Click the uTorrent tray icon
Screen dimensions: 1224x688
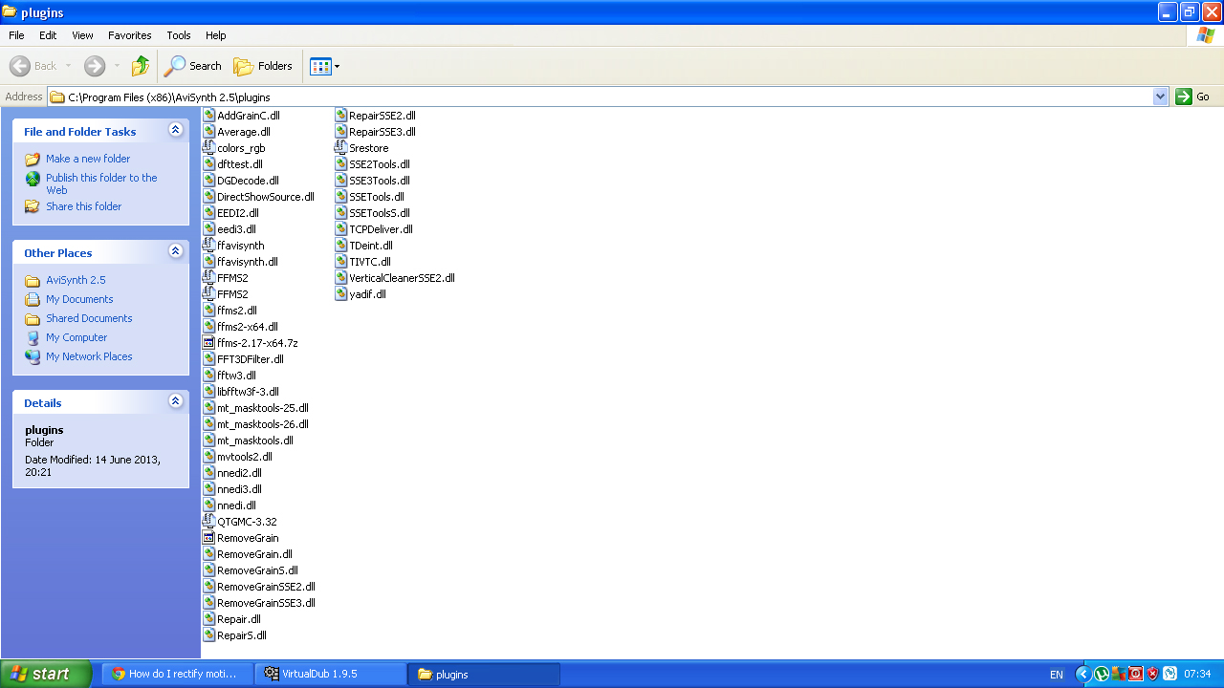[1102, 674]
